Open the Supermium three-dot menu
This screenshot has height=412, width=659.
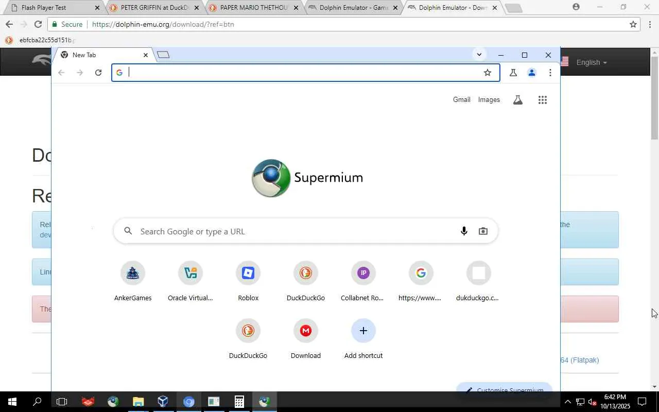pyautogui.click(x=550, y=73)
